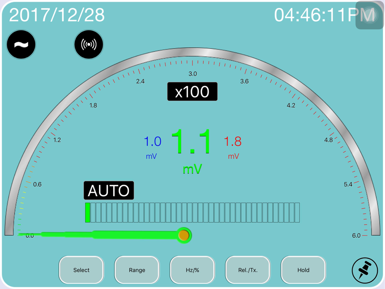The width and height of the screenshot is (385, 289).
Task: Click the 1.2 scale label
Action: (x=57, y=140)
